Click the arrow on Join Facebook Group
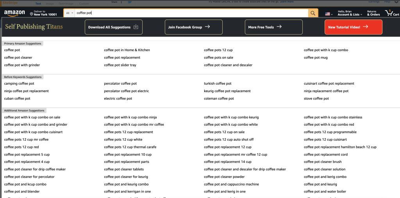This screenshot has height=198, width=400. click(207, 27)
